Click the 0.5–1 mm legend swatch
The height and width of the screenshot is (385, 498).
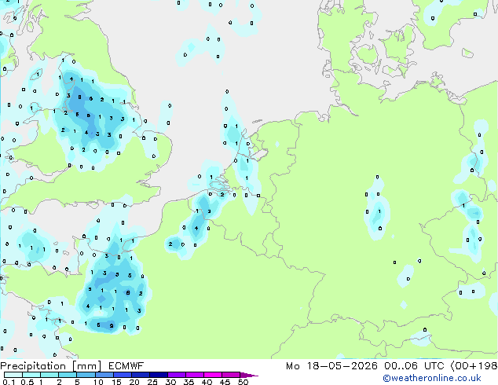(x=31, y=375)
